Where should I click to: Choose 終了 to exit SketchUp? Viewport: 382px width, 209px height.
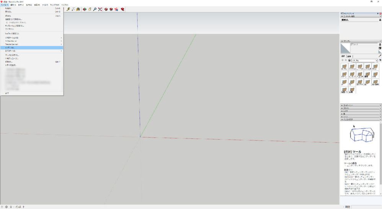[x=32, y=93]
